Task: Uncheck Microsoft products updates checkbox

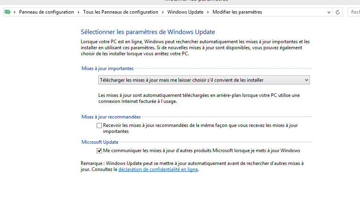Action: (99, 151)
